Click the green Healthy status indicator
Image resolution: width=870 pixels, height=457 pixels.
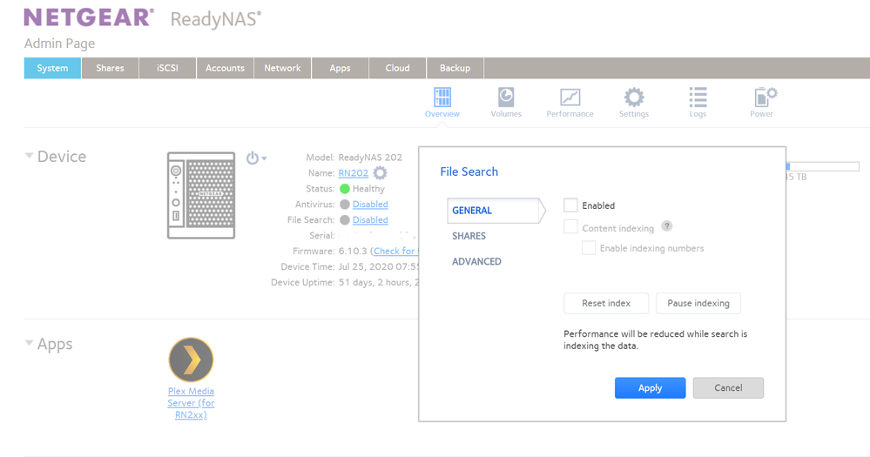coord(345,189)
